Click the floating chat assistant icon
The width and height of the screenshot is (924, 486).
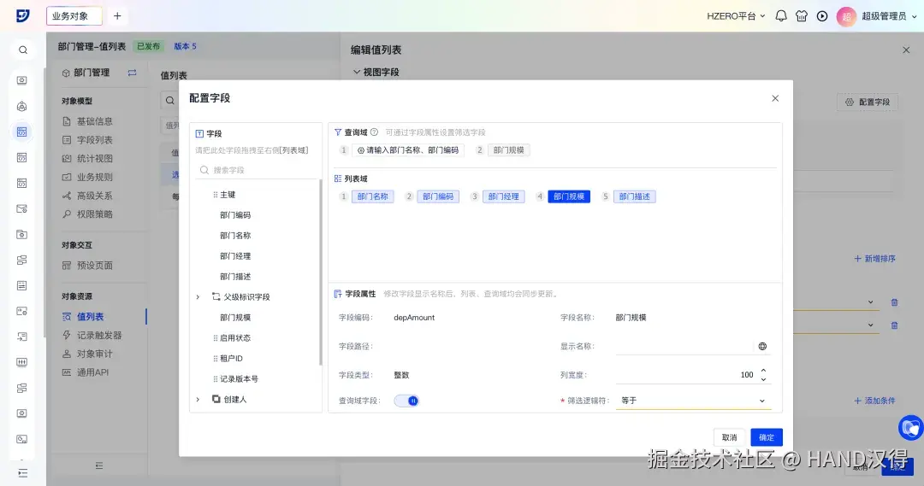click(x=911, y=427)
